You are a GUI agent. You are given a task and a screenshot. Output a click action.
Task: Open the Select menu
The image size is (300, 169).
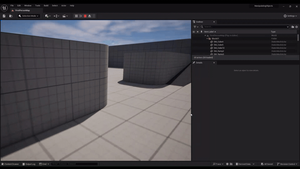point(55,6)
